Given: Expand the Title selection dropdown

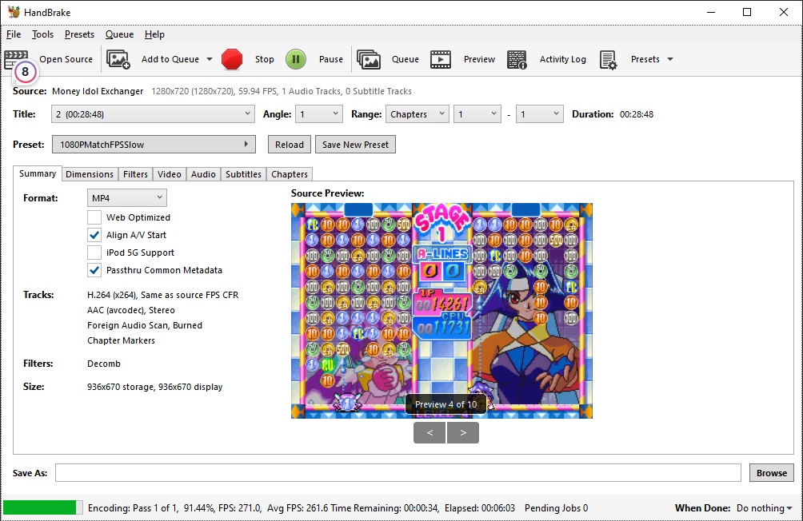Looking at the screenshot, I should (x=153, y=114).
